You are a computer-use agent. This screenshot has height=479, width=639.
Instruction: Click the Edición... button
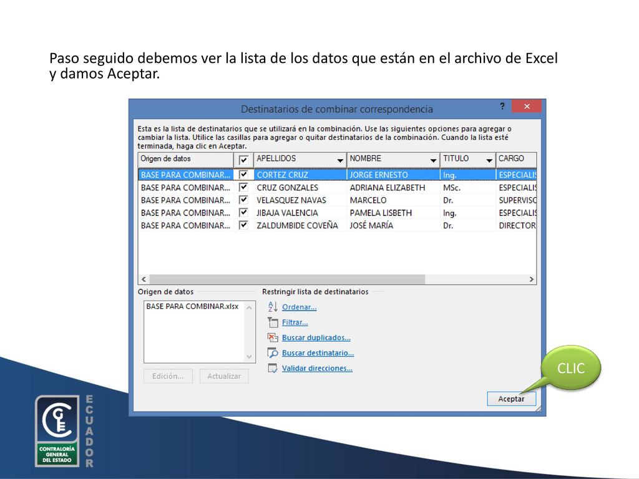tap(168, 376)
